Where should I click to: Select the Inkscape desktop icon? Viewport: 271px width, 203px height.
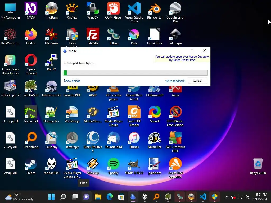point(175,36)
